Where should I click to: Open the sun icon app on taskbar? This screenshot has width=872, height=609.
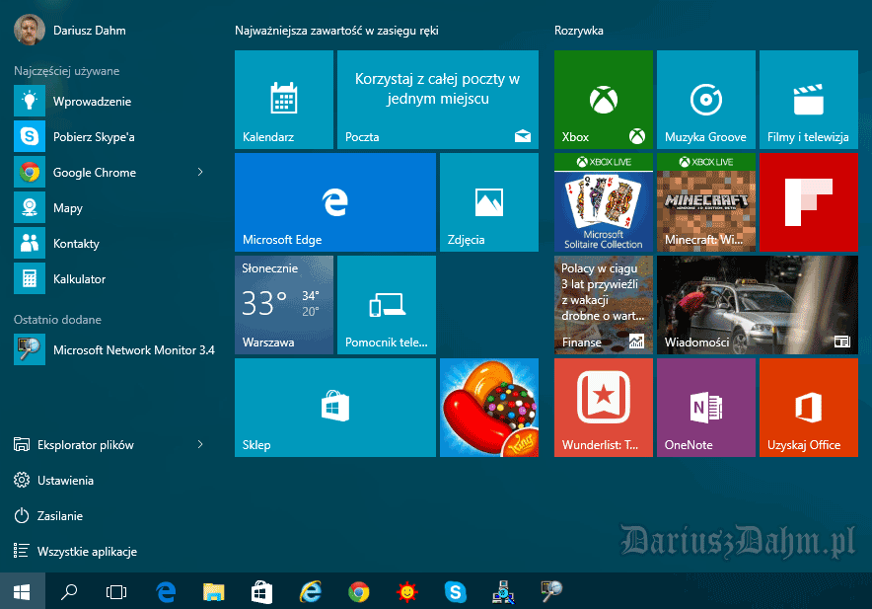tap(407, 592)
